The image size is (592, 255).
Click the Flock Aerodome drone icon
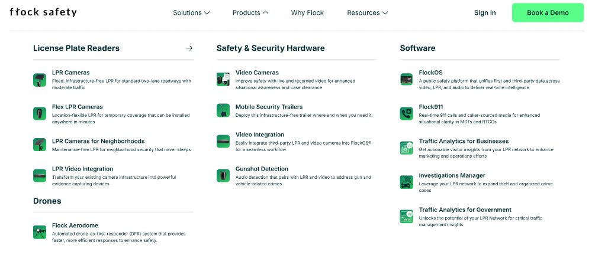(x=40, y=232)
